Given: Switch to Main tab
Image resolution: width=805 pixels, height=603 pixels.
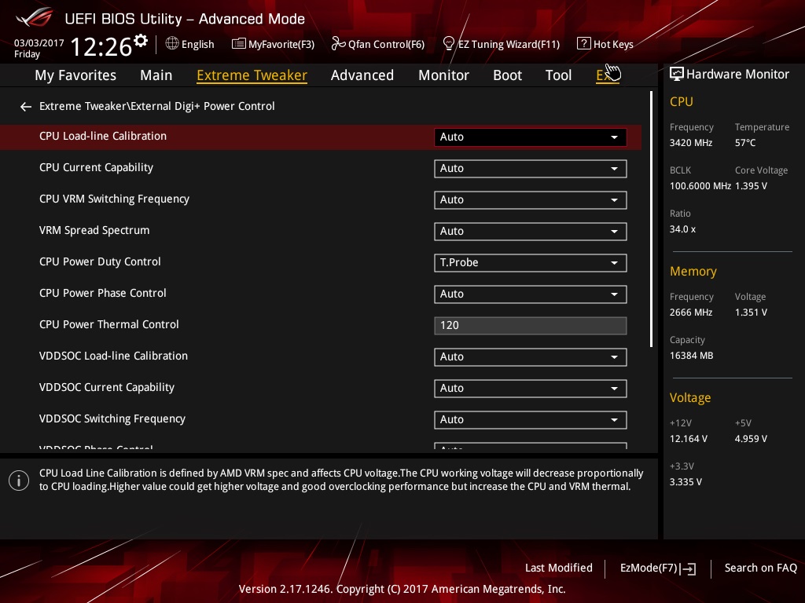Looking at the screenshot, I should 156,75.
